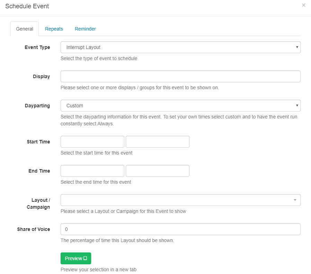Image resolution: width=311 pixels, height=274 pixels.
Task: Go to the Reminder tab
Action: (85, 29)
